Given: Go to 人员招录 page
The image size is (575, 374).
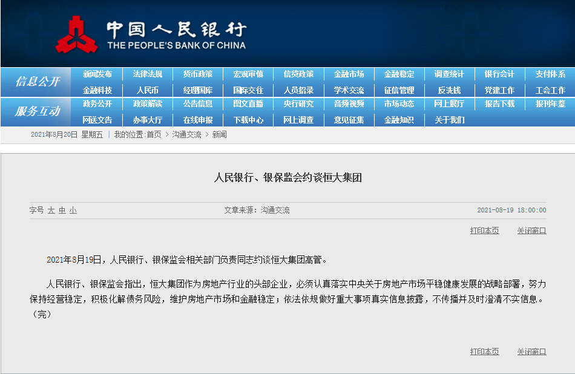Looking at the screenshot, I should point(298,90).
